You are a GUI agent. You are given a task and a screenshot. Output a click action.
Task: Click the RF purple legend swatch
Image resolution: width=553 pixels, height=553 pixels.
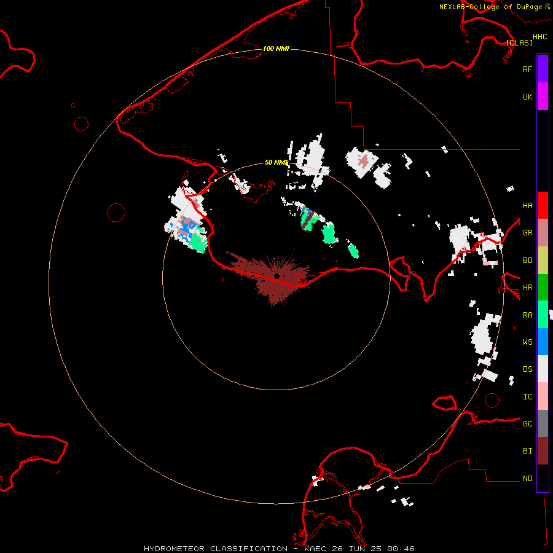543,69
